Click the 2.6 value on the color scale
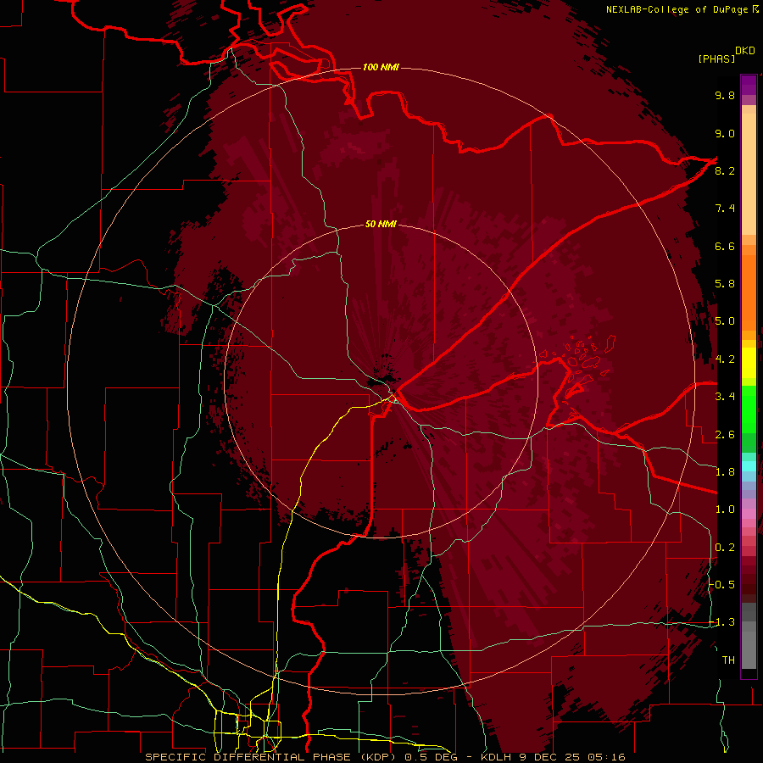Viewport: 763px width, 763px height. tap(725, 435)
